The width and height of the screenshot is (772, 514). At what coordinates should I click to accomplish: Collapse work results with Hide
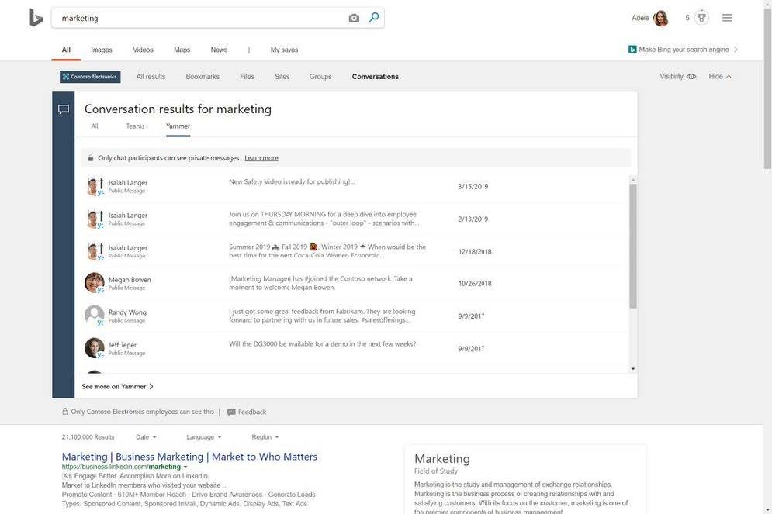tap(720, 76)
